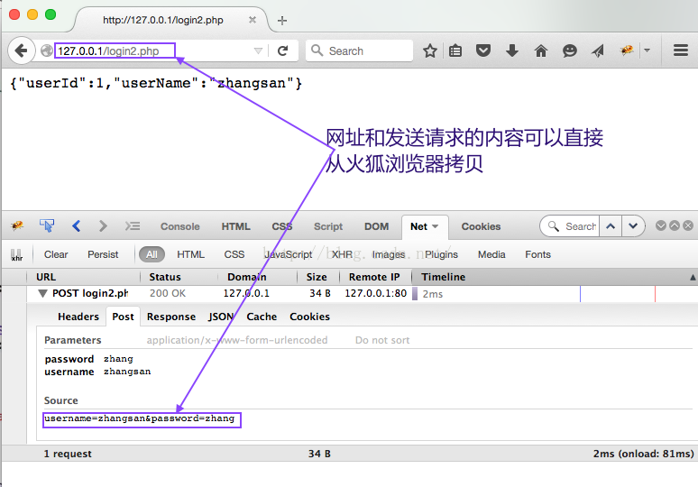Image resolution: width=698 pixels, height=487 pixels.
Task: Go forward in Firebug panel history
Action: [x=103, y=226]
